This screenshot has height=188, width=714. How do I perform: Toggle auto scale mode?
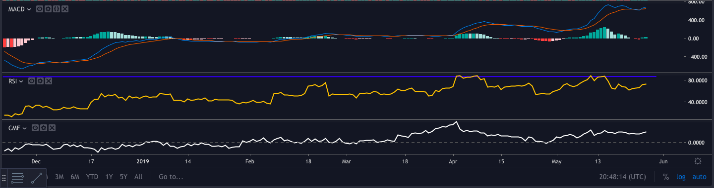click(699, 177)
